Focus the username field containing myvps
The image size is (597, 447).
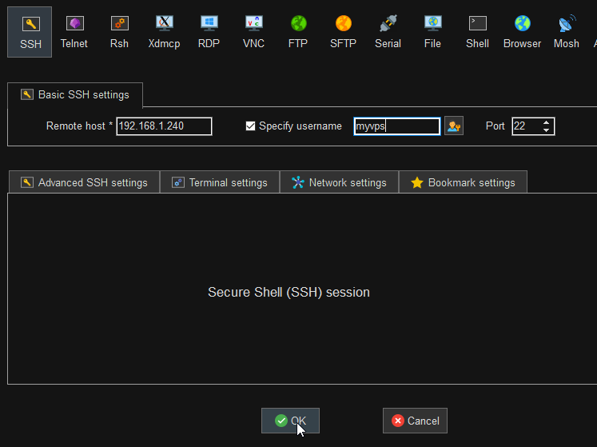pyautogui.click(x=396, y=126)
